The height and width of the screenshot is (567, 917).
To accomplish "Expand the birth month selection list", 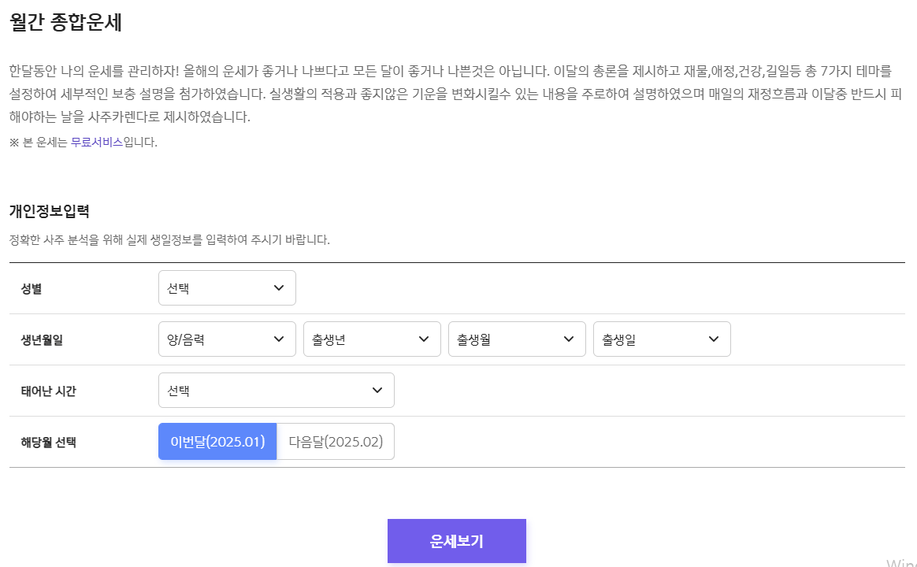I will click(517, 339).
